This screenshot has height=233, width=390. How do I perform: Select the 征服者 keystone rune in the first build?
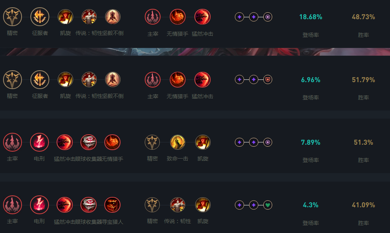point(40,17)
